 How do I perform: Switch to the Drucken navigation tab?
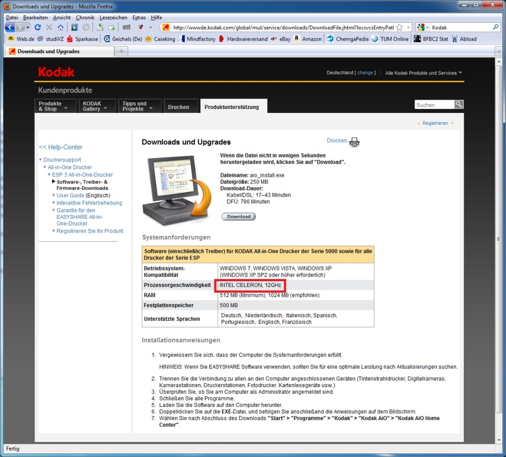[180, 107]
